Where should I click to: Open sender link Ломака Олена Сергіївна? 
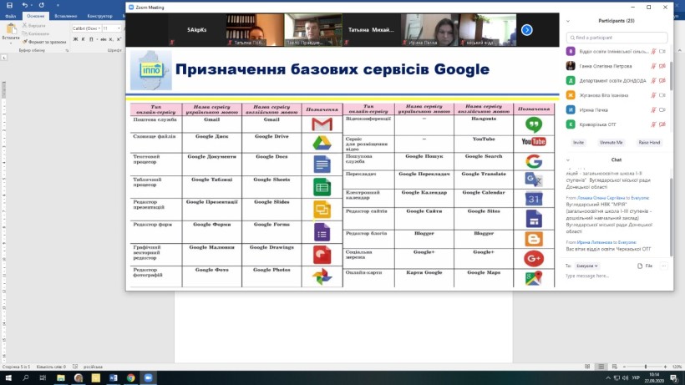pyautogui.click(x=601, y=198)
